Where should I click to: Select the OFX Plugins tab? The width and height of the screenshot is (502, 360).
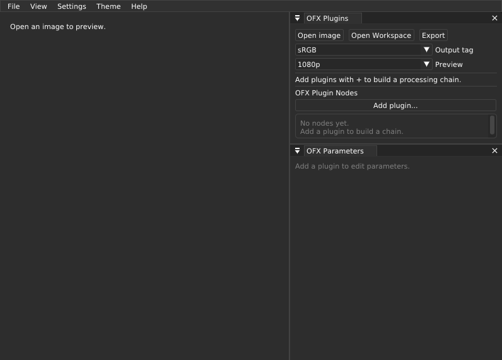point(333,18)
